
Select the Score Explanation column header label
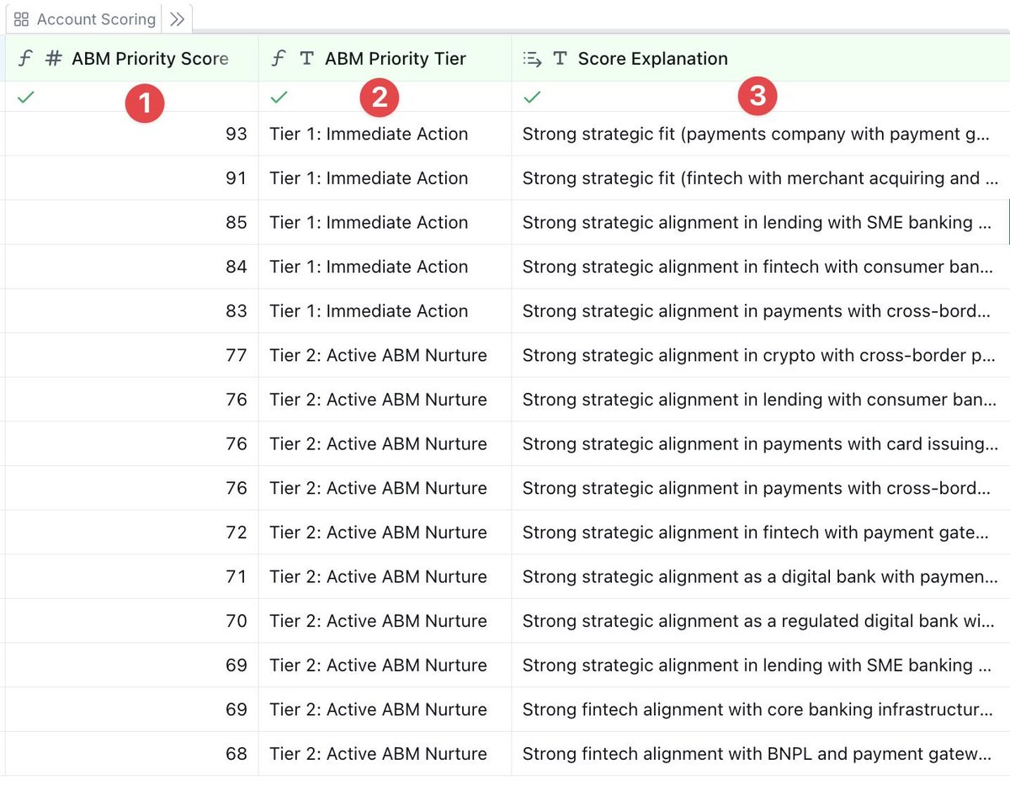(x=653, y=59)
